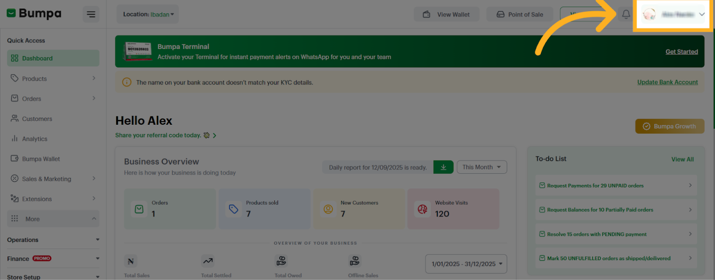Image resolution: width=715 pixels, height=280 pixels.
Task: Click the Products sold tag icon
Action: click(234, 209)
